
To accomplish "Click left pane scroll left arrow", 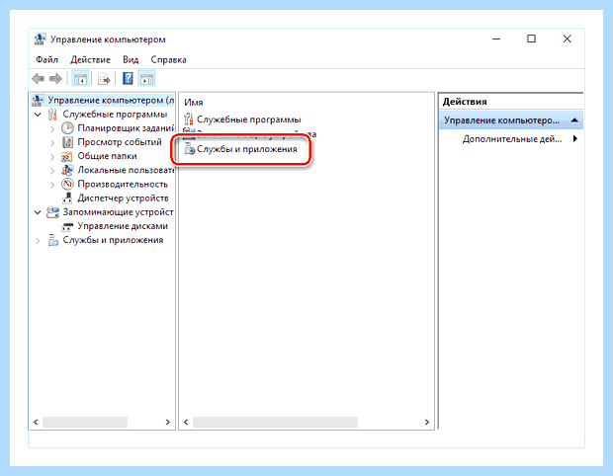I will 36,422.
